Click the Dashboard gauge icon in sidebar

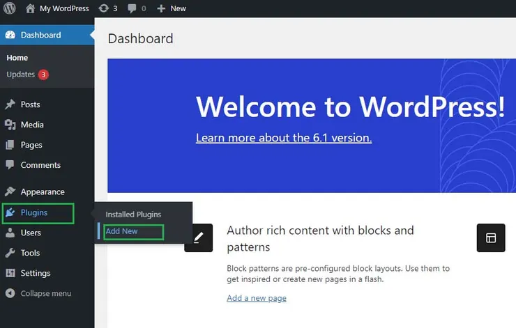(x=10, y=35)
